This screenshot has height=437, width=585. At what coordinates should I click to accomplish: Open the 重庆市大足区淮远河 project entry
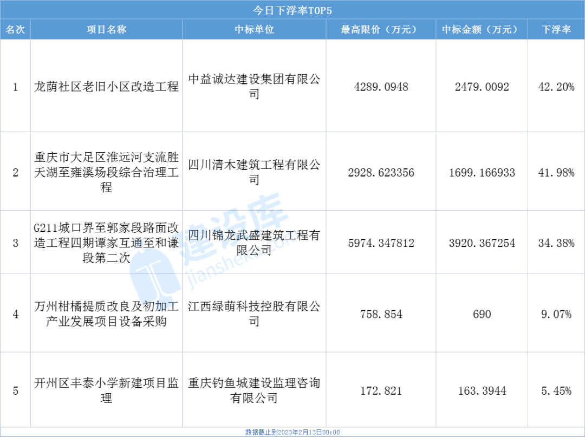(x=107, y=173)
